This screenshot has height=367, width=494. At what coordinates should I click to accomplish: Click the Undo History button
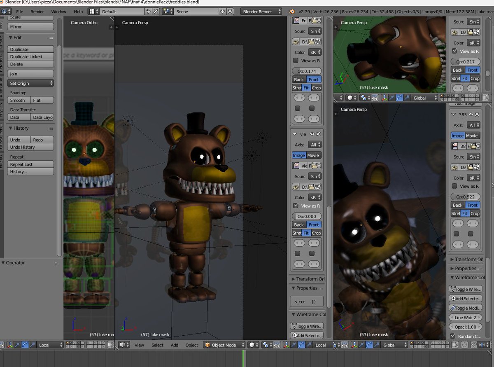coord(30,147)
